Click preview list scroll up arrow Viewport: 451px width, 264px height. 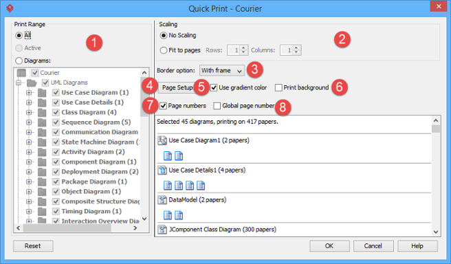[x=436, y=120]
